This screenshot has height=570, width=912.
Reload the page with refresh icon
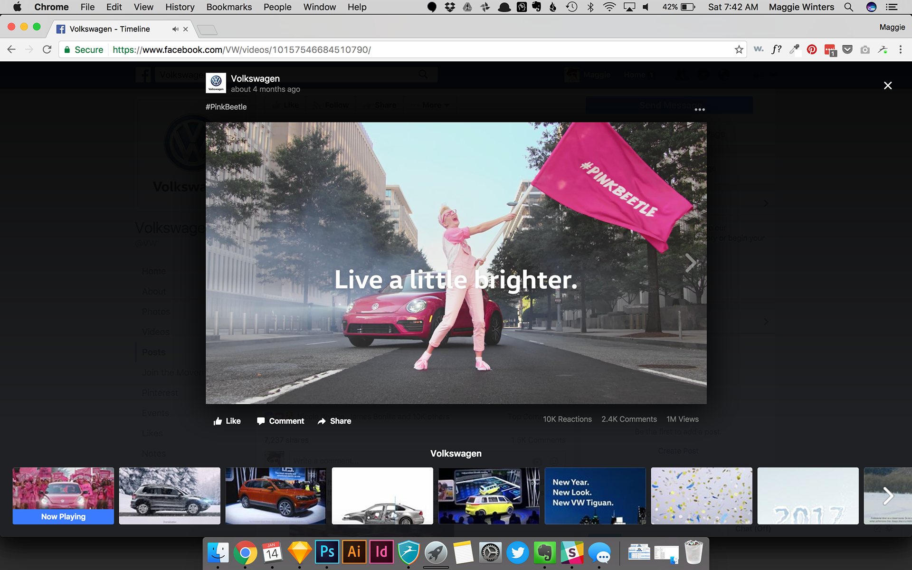pos(47,49)
